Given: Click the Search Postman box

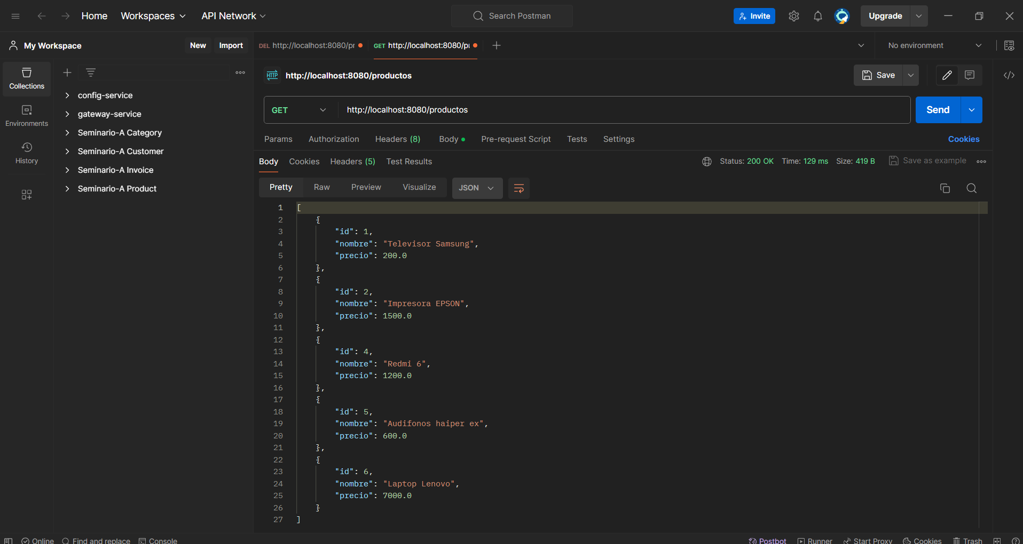Looking at the screenshot, I should coord(512,16).
